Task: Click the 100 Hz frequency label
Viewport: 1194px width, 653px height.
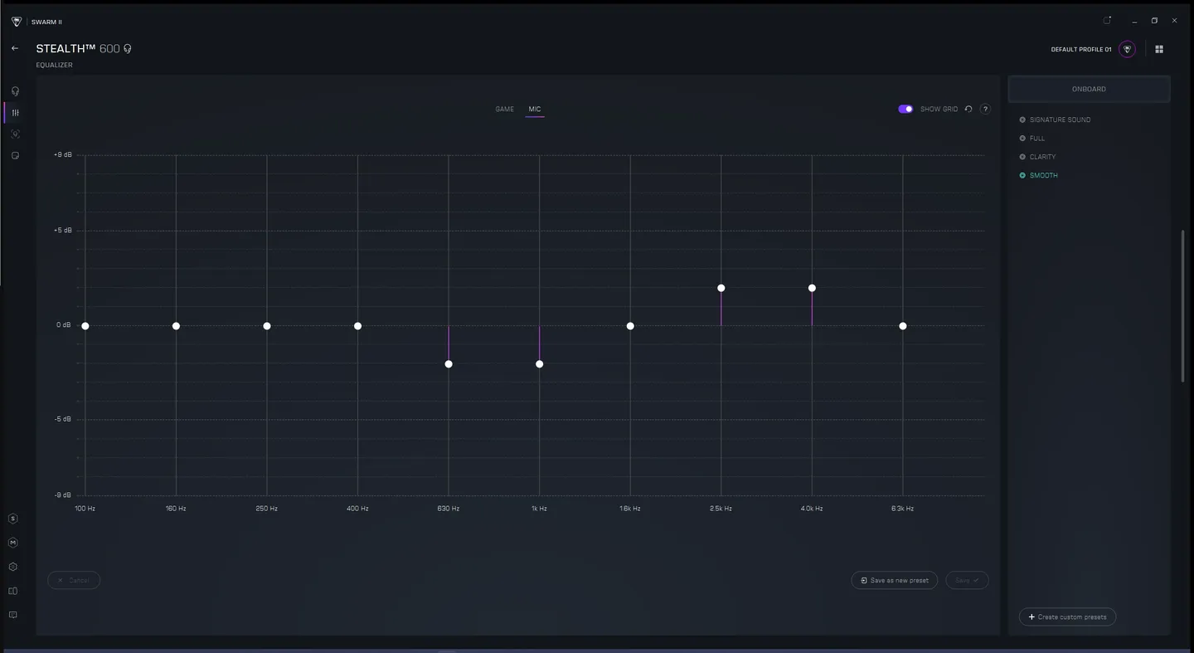Action: [85, 509]
